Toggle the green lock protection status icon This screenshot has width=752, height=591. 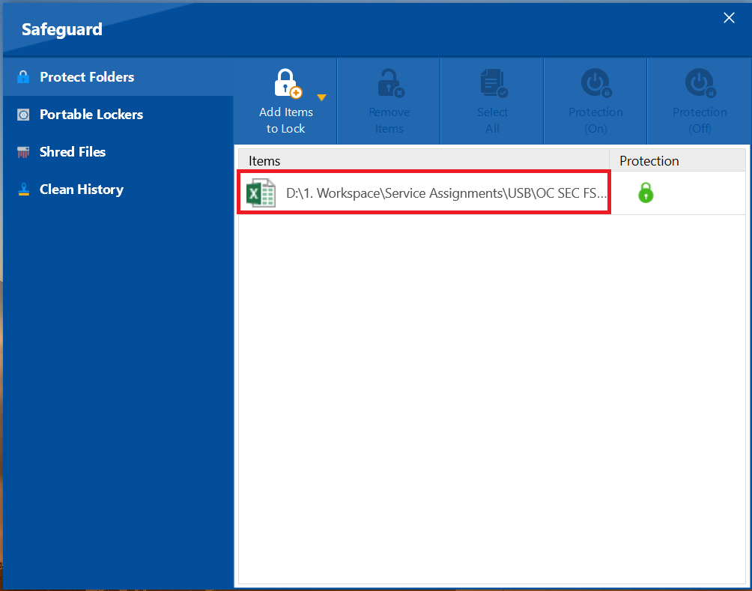pos(646,193)
